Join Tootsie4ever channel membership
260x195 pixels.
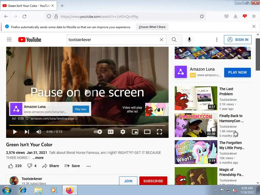pyautogui.click(x=128, y=181)
